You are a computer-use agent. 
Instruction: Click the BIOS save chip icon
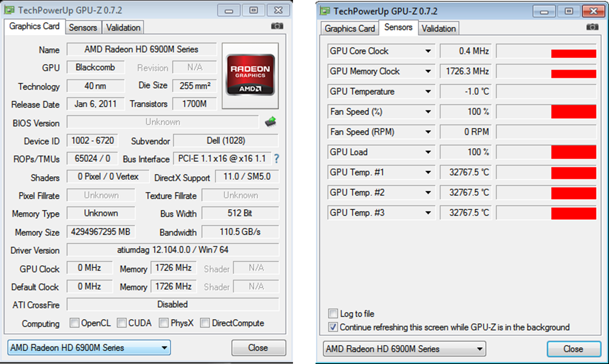(270, 122)
